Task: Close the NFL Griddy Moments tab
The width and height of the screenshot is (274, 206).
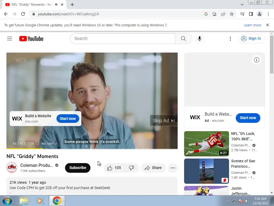Action: [62, 5]
